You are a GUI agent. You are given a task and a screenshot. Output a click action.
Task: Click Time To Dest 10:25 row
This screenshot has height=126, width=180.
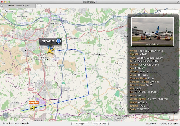click(141, 85)
